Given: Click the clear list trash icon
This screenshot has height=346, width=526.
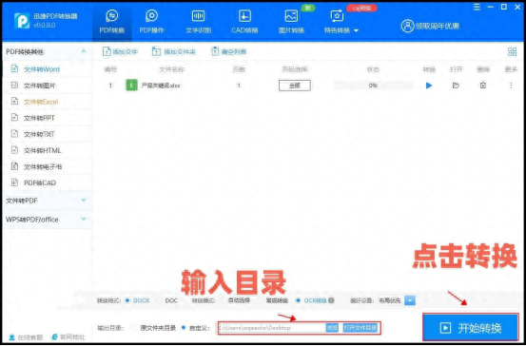Looking at the screenshot, I should (215, 51).
